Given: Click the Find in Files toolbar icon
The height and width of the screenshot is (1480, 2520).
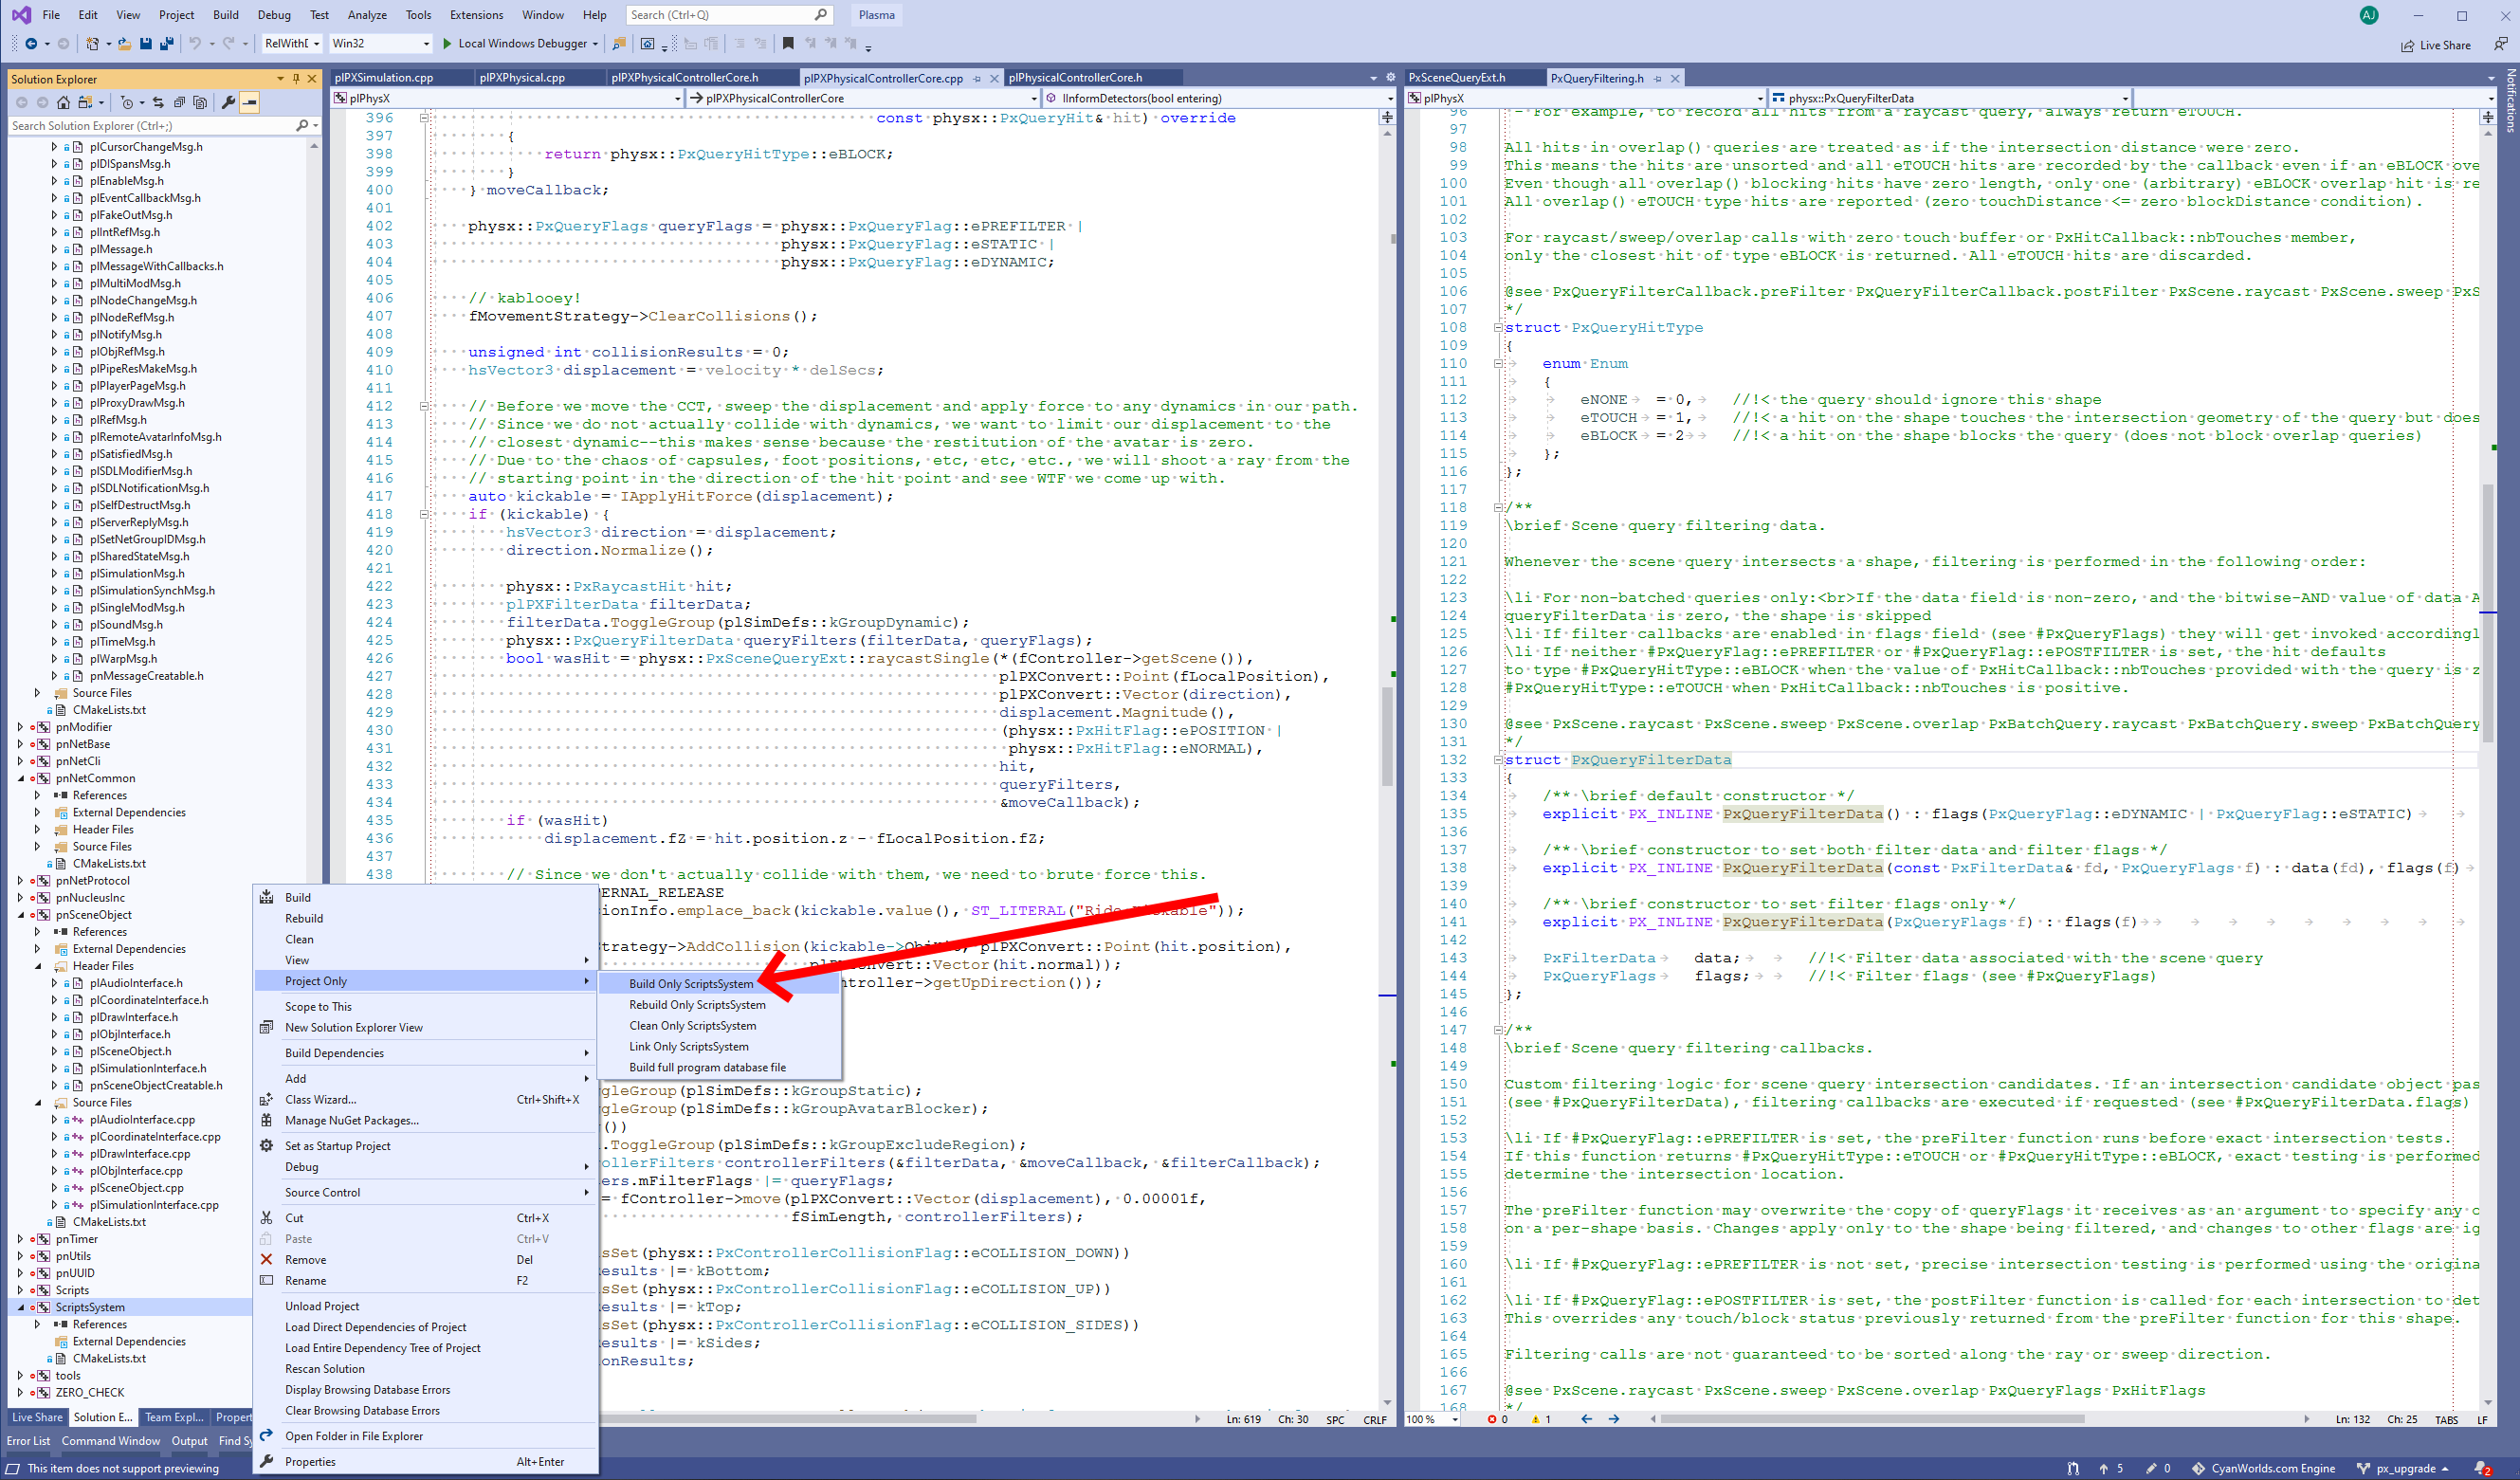Looking at the screenshot, I should pos(619,43).
